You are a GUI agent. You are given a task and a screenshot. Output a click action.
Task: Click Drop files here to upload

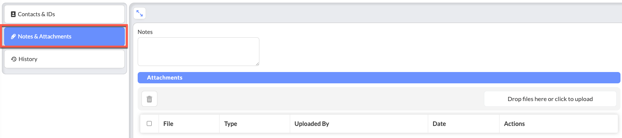pos(550,99)
